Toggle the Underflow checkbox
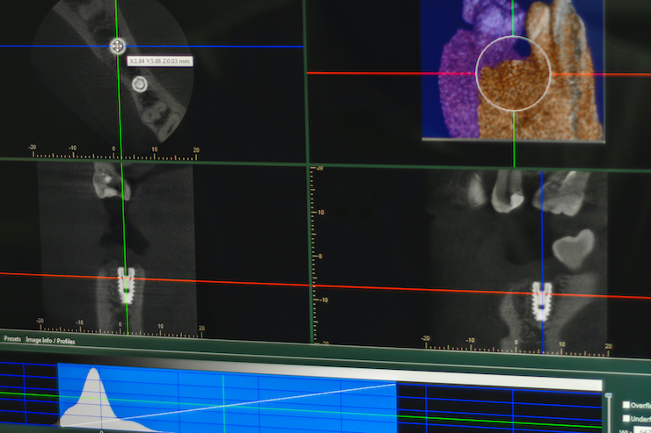This screenshot has width=651, height=433. [x=625, y=419]
